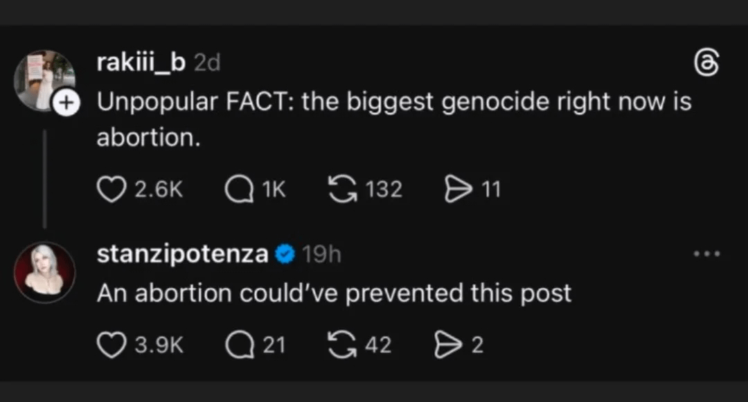Viewport: 748px width, 402px height.
Task: Click the 19h timestamp on the reply
Action: (321, 255)
